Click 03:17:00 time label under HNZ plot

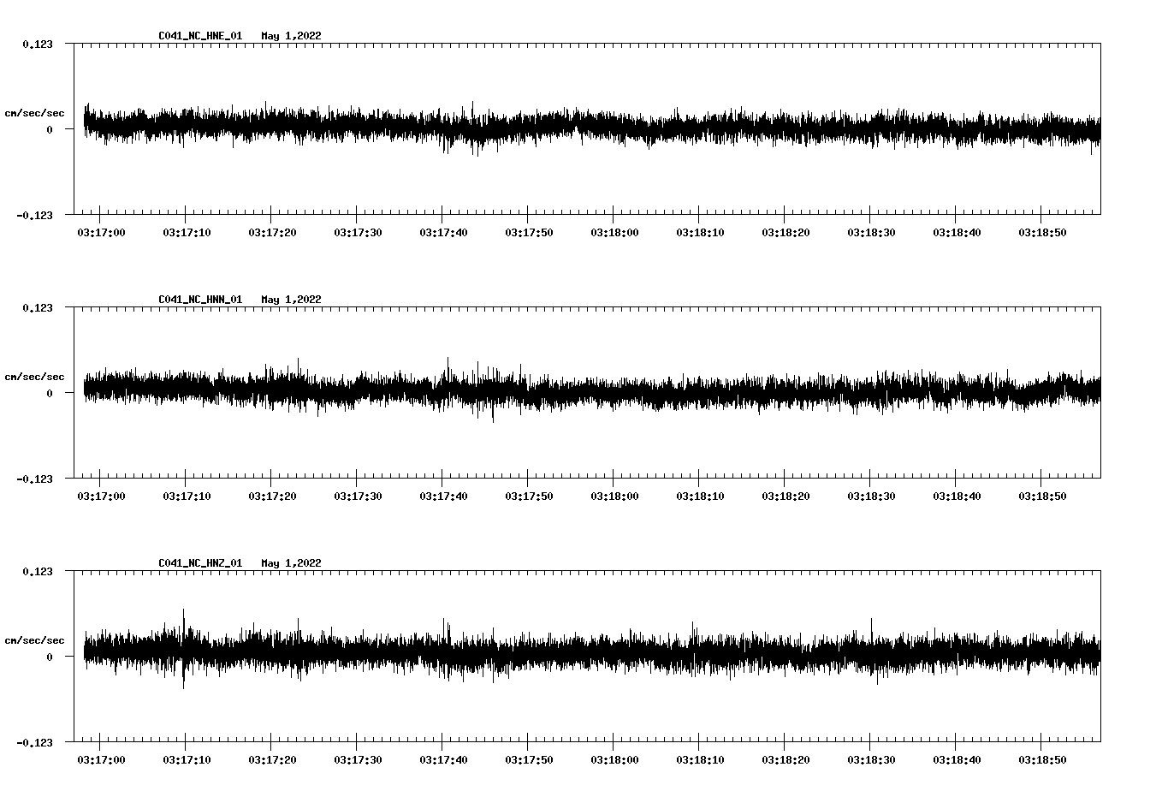coord(101,759)
